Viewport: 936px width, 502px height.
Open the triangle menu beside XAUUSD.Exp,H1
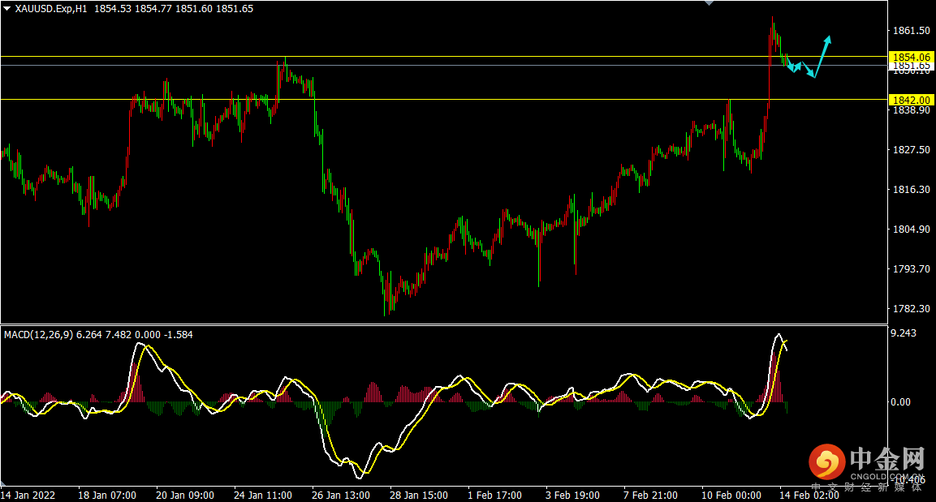click(7, 9)
